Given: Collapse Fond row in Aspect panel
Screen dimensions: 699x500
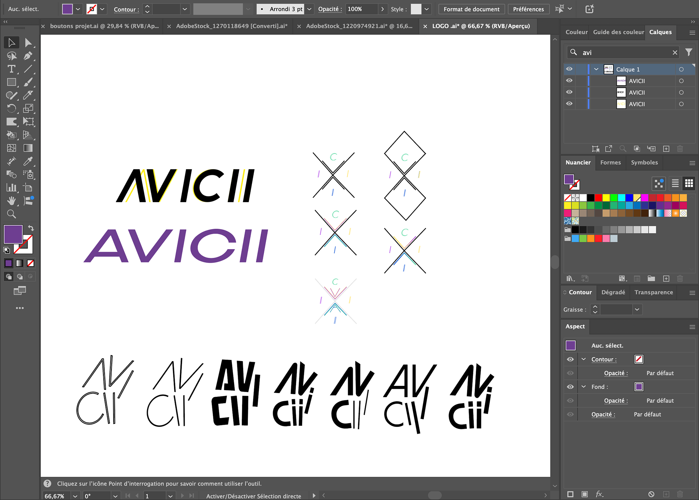Looking at the screenshot, I should pyautogui.click(x=584, y=387).
